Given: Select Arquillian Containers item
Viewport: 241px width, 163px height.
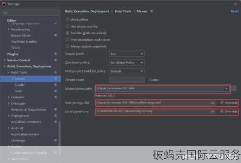Looking at the screenshot, I should 26,122.
